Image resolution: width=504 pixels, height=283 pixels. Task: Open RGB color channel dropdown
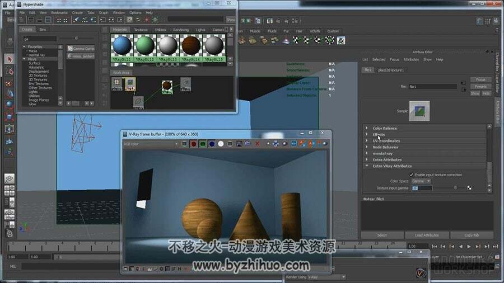click(151, 144)
